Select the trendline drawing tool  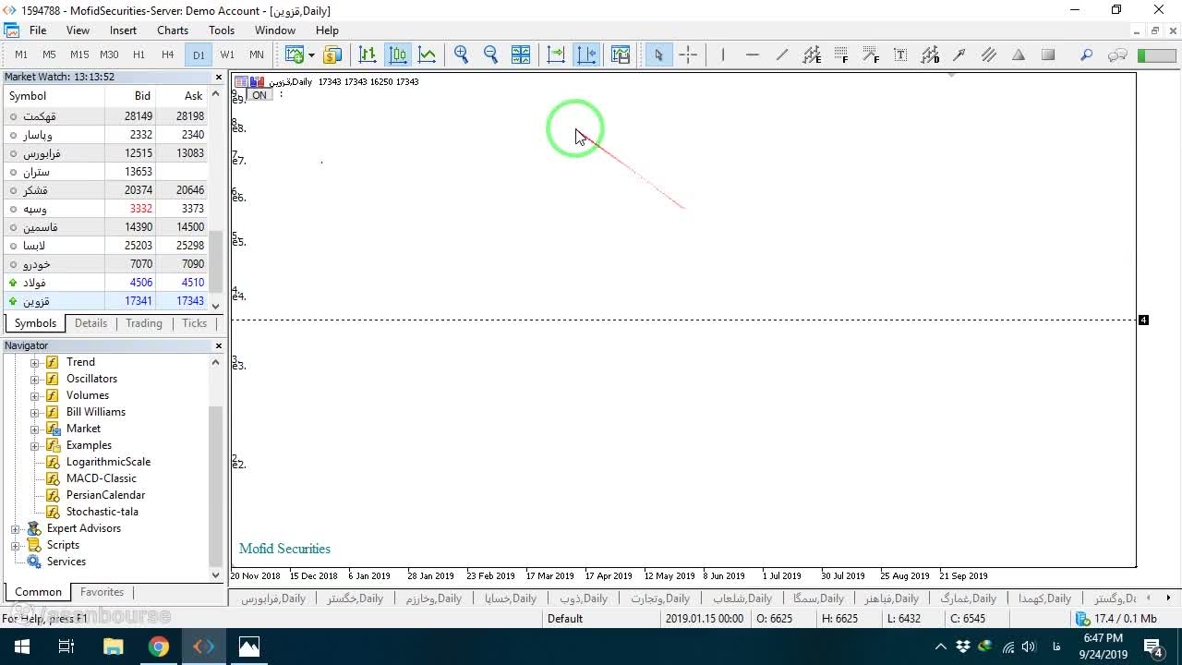point(782,54)
